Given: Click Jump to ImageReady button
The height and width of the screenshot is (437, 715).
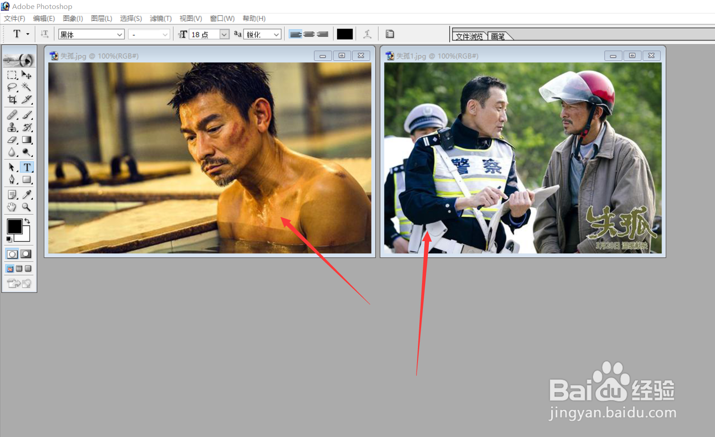Looking at the screenshot, I should click(19, 283).
